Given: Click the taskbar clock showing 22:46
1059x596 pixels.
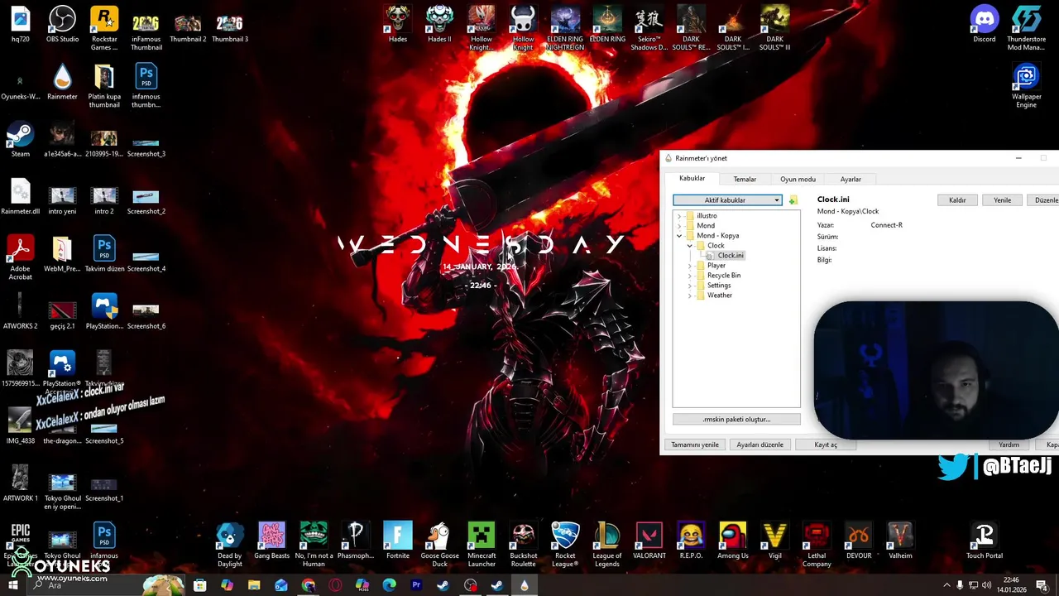Looking at the screenshot, I should pyautogui.click(x=1011, y=585).
